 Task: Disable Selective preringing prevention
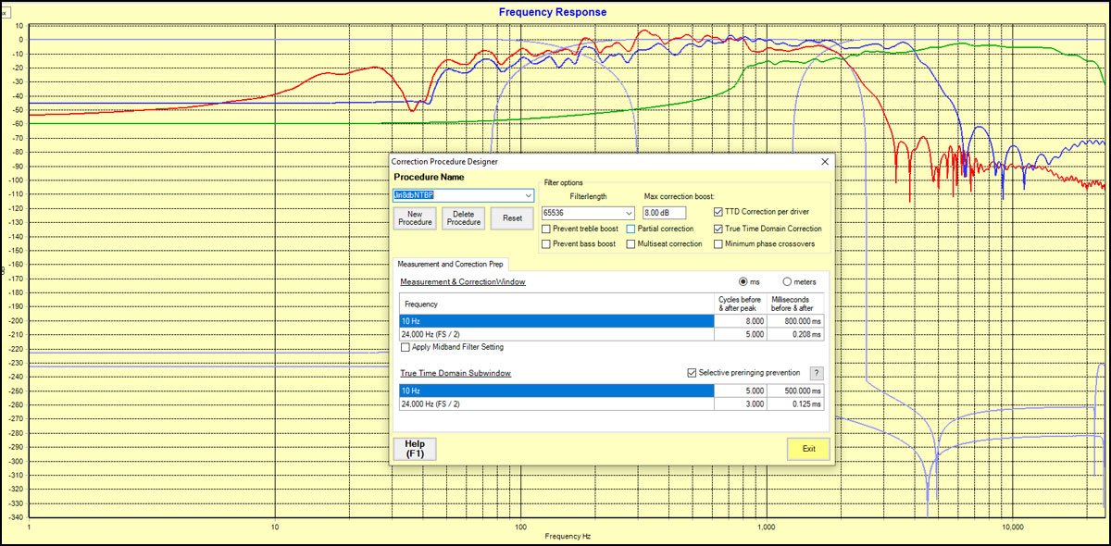(692, 373)
